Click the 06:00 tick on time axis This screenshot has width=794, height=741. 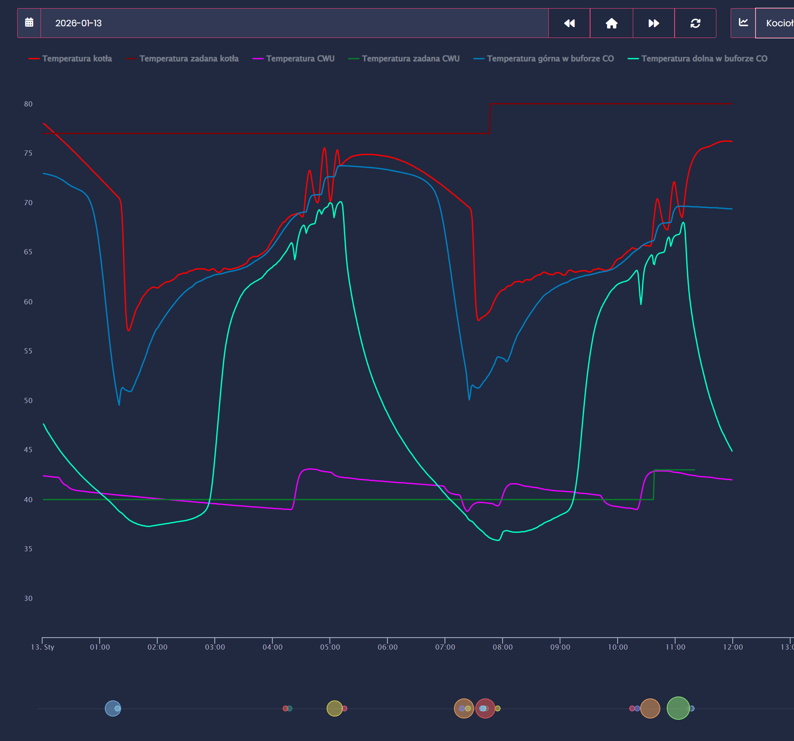[x=388, y=647]
